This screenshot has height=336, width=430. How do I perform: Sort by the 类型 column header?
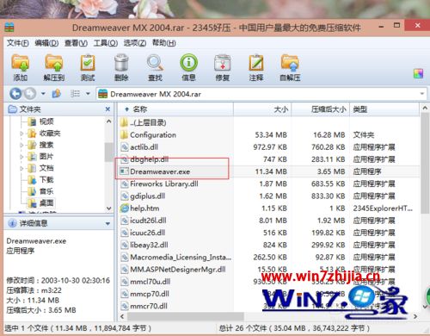click(384, 109)
